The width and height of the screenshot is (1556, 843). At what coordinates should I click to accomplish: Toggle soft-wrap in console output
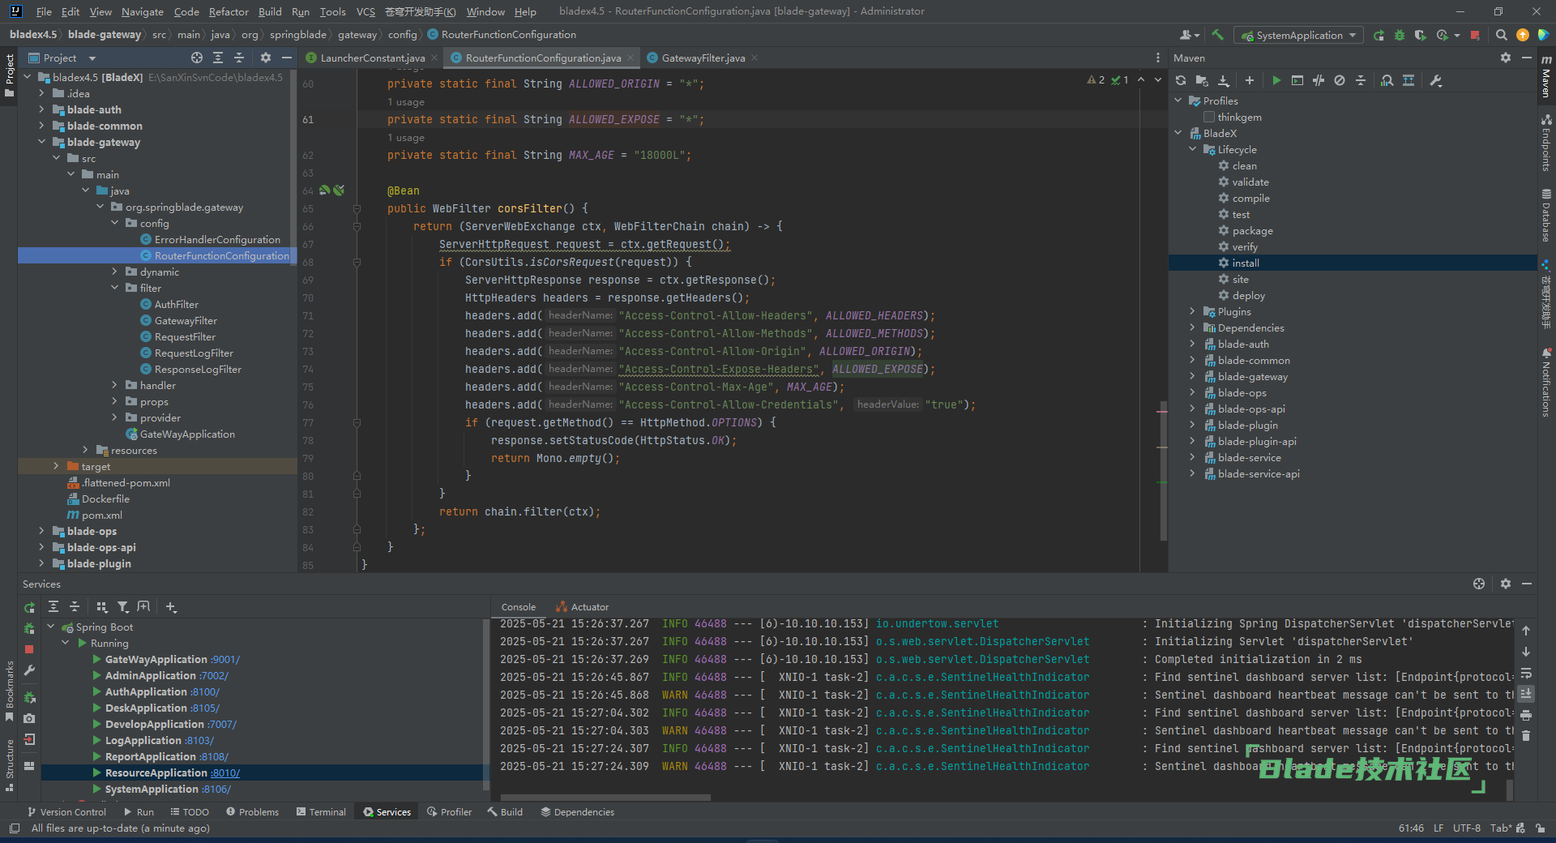1526,673
